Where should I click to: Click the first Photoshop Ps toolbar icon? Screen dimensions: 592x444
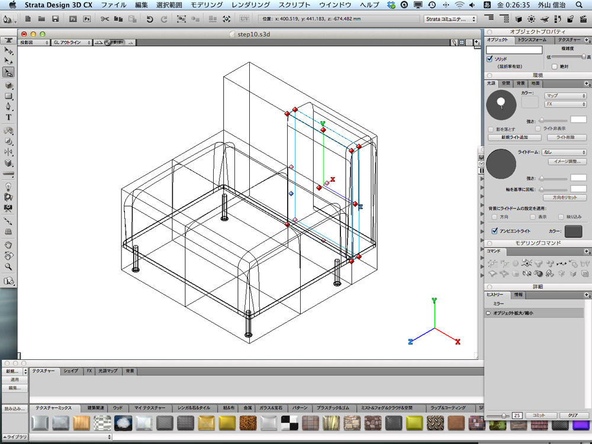click(x=73, y=18)
